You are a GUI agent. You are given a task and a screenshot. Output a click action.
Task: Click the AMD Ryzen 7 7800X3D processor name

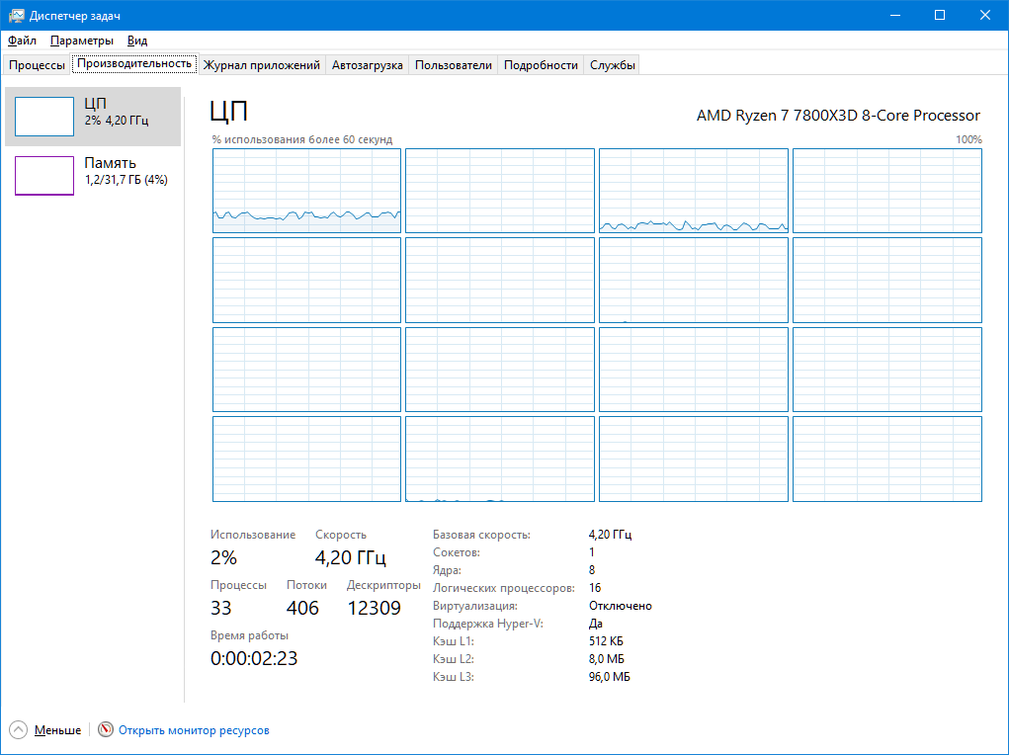pyautogui.click(x=838, y=116)
